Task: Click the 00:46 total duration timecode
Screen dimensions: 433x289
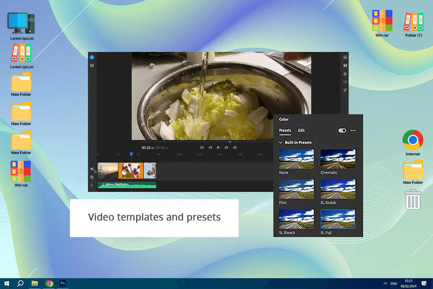Action: [162, 148]
